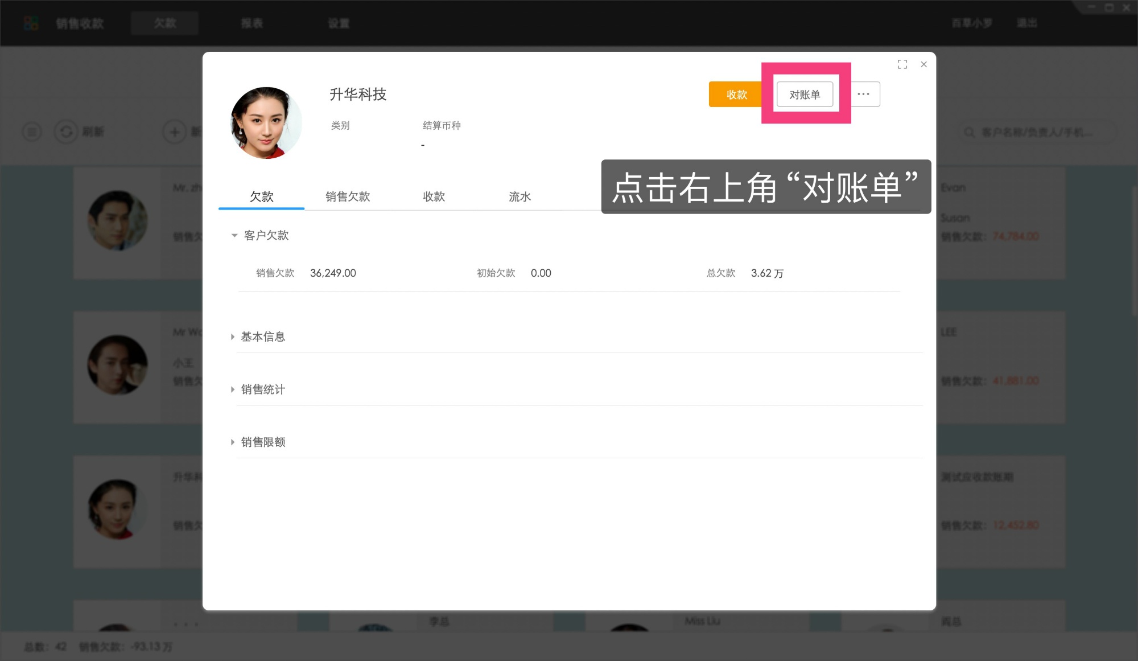Expand the dialog to fullscreen
Image resolution: width=1138 pixels, height=661 pixels.
[902, 64]
